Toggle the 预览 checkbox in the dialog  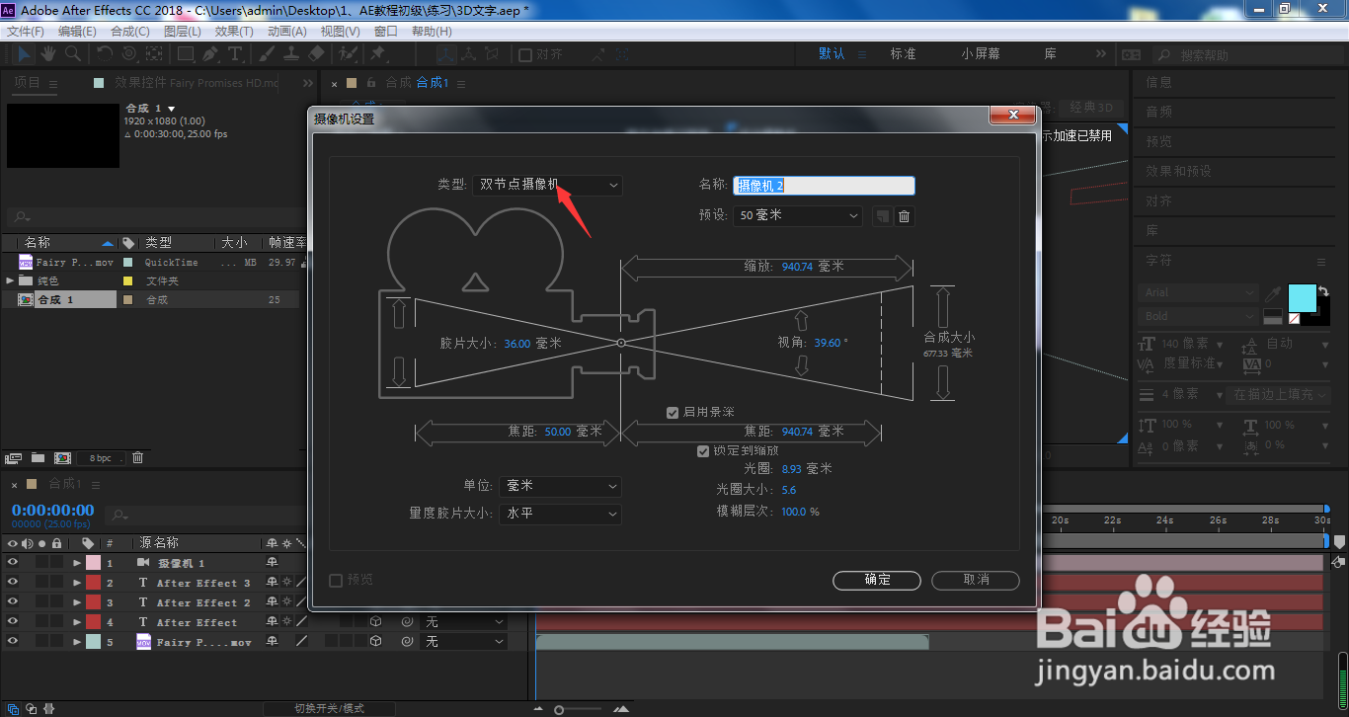pos(336,581)
